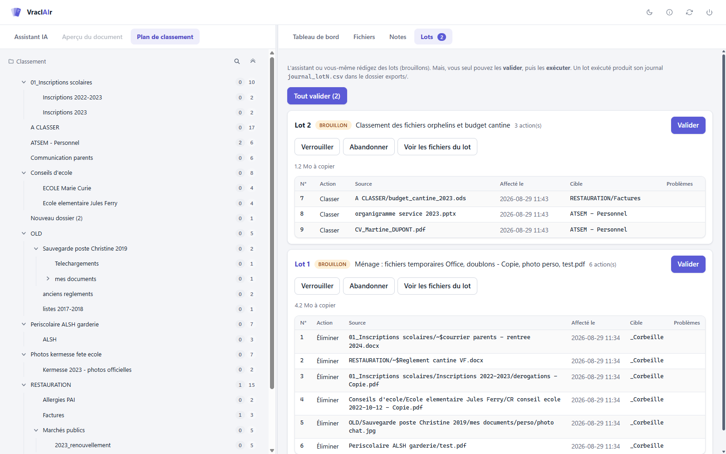
Task: Collapse the RESTAURATION folder
Action: 24,385
